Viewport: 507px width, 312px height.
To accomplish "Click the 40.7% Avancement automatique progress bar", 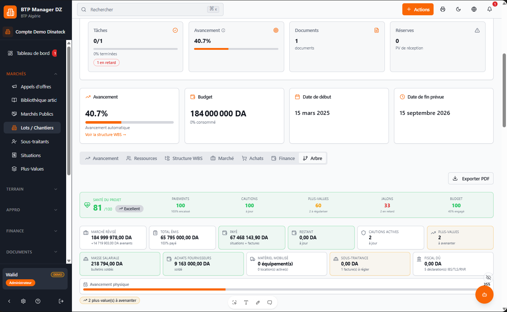I will coord(129,123).
